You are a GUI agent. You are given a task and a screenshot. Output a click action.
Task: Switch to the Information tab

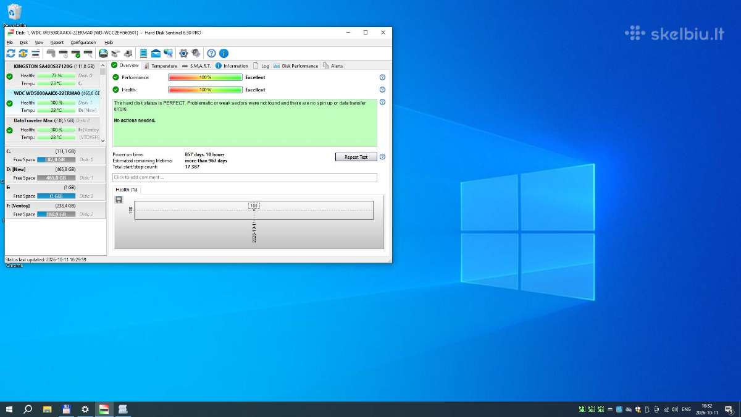pyautogui.click(x=232, y=65)
